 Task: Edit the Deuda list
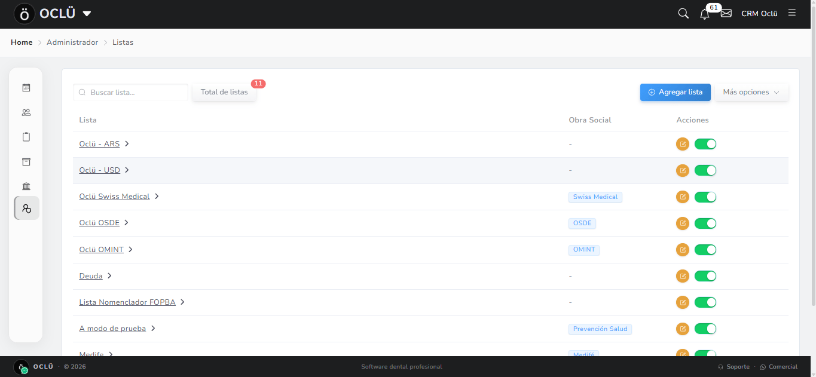pos(683,276)
